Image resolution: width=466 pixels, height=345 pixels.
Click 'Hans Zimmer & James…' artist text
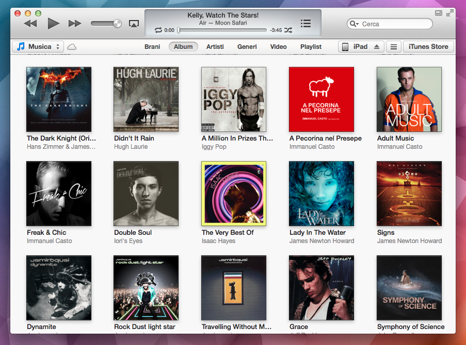click(61, 147)
